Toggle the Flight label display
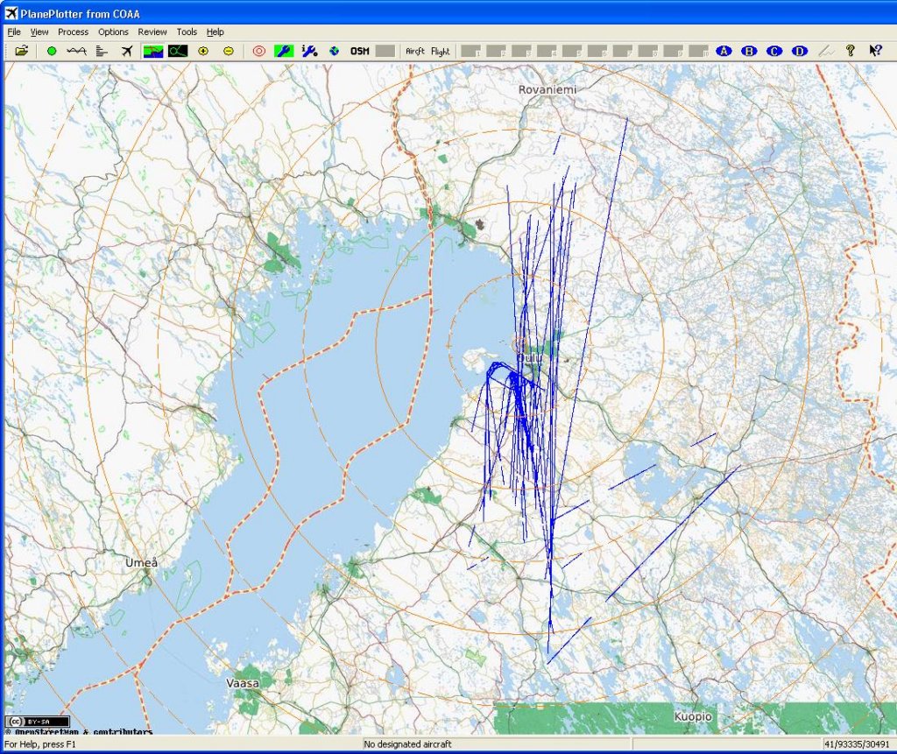 coord(440,51)
